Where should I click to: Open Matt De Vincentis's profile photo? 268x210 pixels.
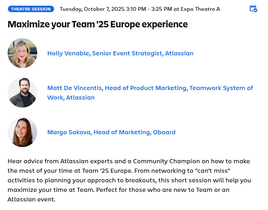coord(22,93)
